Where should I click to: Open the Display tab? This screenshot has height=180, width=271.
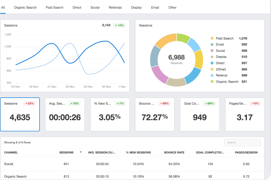(136, 7)
